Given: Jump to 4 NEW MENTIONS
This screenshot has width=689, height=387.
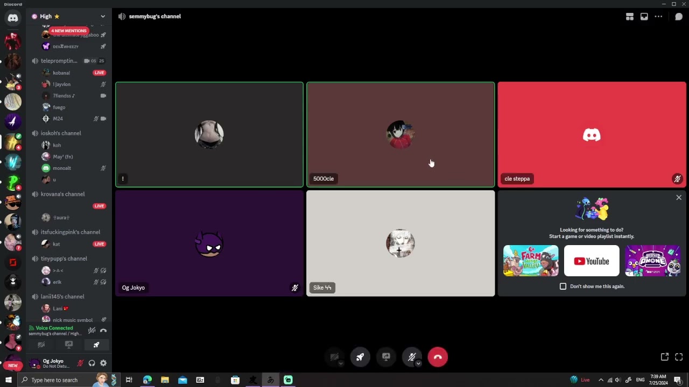Looking at the screenshot, I should coord(68,31).
